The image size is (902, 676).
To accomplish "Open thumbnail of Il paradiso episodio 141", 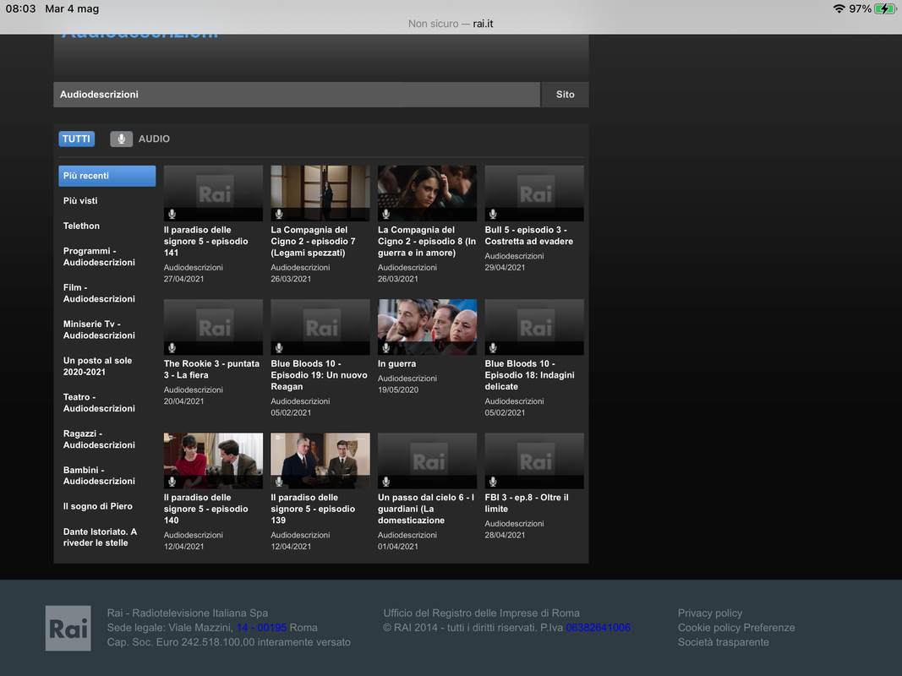I will pos(213,194).
